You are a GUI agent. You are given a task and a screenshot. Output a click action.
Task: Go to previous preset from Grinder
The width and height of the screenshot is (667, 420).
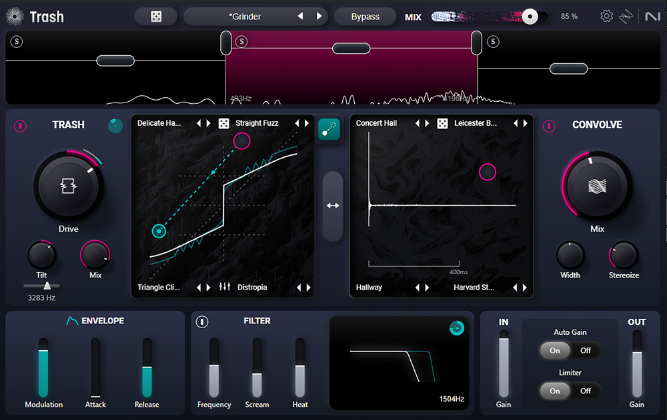[300, 16]
